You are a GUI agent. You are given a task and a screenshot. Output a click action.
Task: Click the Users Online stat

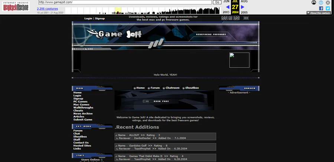point(92,160)
